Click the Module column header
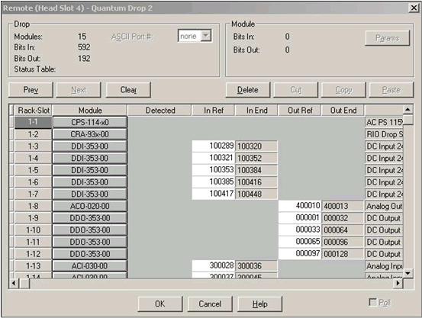Viewport: 422px width, 318px height. coord(90,111)
